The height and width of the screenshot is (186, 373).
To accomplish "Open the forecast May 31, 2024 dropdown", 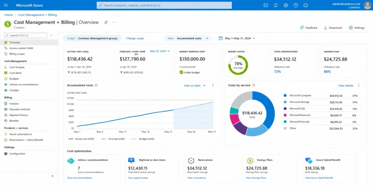I will point(160,51).
